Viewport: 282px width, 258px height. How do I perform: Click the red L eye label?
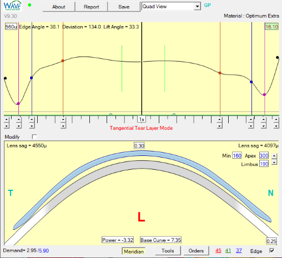(x=142, y=217)
